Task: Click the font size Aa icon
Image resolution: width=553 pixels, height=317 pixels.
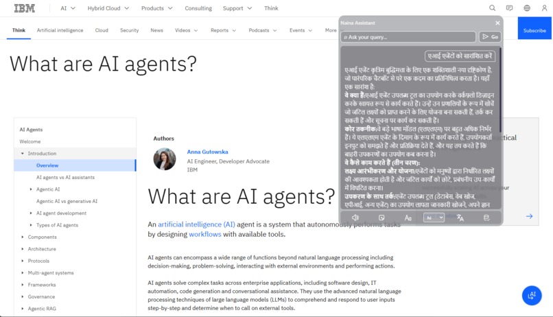Action: [408, 218]
